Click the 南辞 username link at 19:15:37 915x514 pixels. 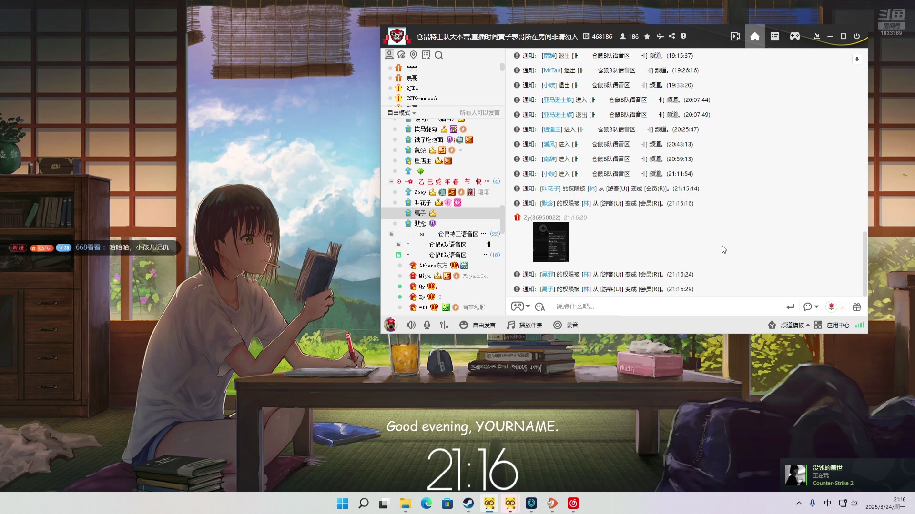[x=549, y=56]
